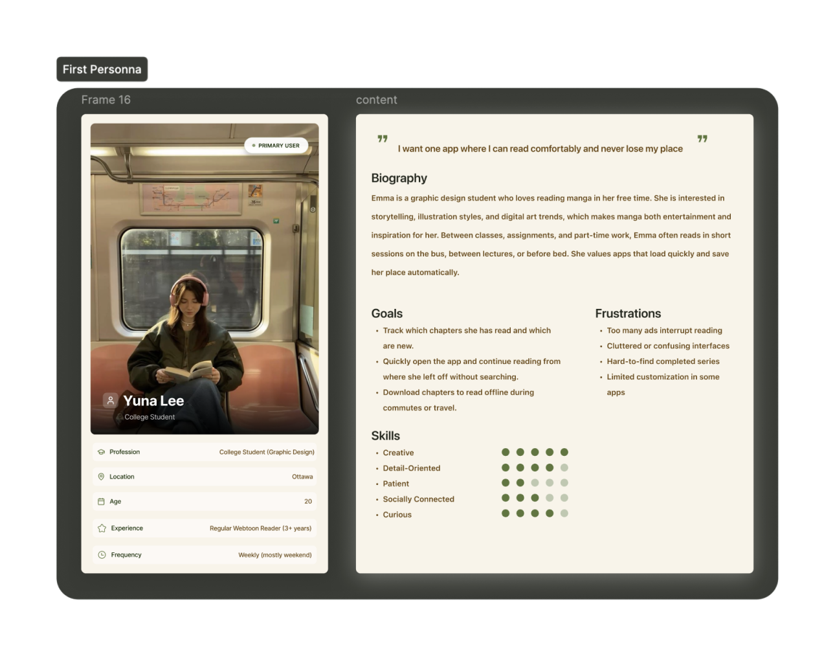Click the fifth rating dot for Detail-Oriented
This screenshot has height=654, width=813.
coord(564,468)
